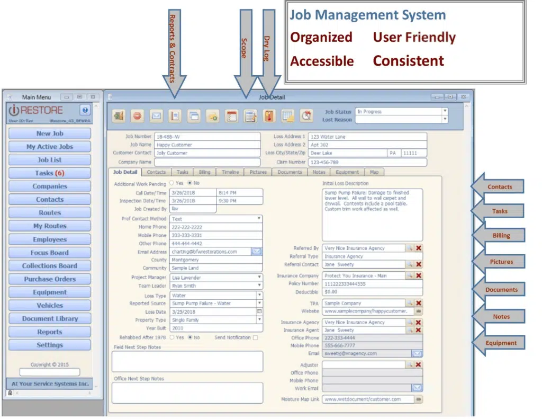Click the help question mark icon
This screenshot has width=542, height=419.
(85, 110)
